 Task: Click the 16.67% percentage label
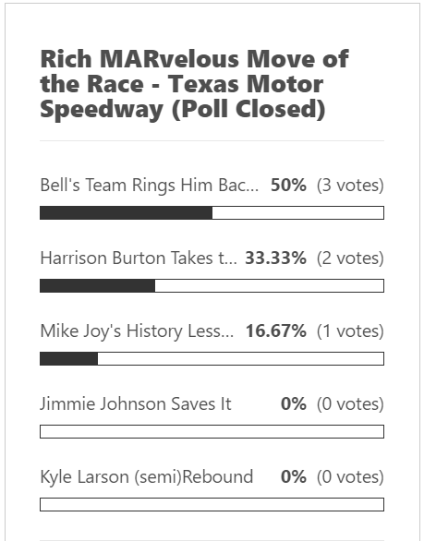276,331
